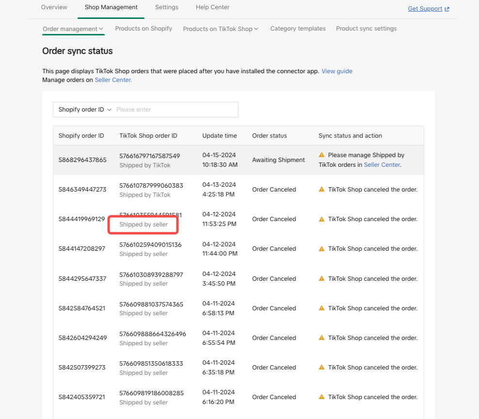
Task: Click Seller Center link in first order row
Action: pos(382,165)
